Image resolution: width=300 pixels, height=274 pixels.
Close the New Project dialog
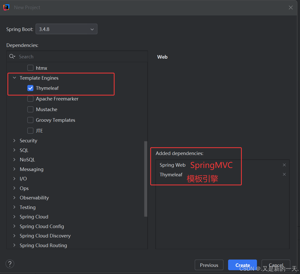pyautogui.click(x=291, y=7)
